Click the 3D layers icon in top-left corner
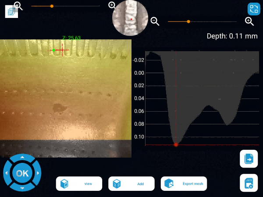 (11, 11)
